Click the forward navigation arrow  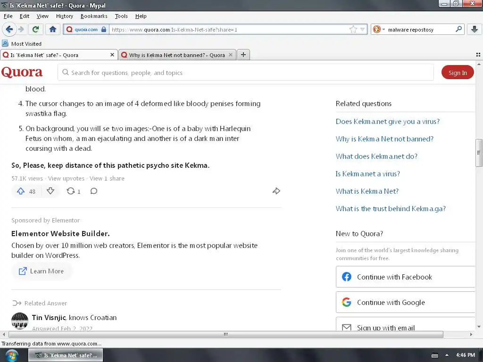pos(21,29)
